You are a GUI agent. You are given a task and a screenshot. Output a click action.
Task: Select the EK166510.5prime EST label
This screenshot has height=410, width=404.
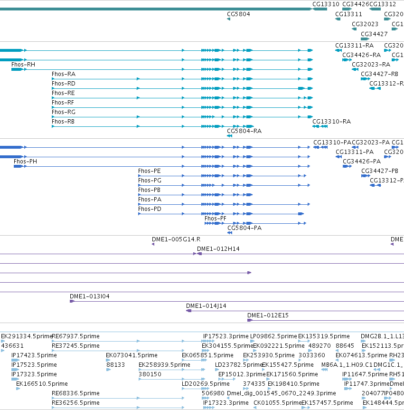coord(42,384)
